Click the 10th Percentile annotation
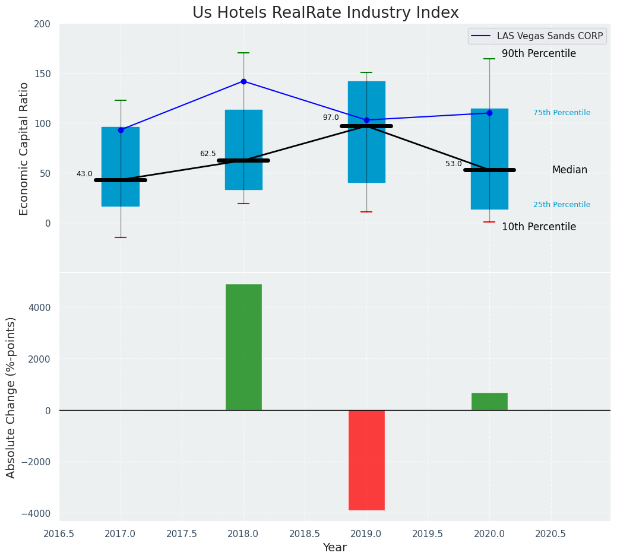Screen dimensions: 617x559 click(x=539, y=227)
